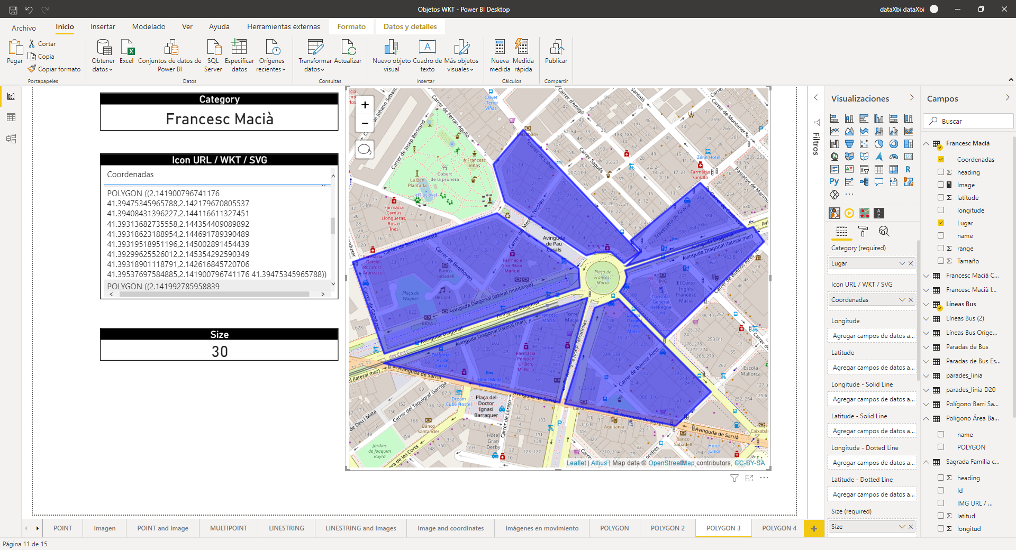Click the map zoom in plus button
The image size is (1016, 550).
(365, 105)
